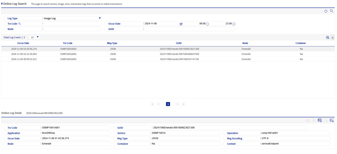
Task: Sort results by the GUID column
Action: [179, 43]
